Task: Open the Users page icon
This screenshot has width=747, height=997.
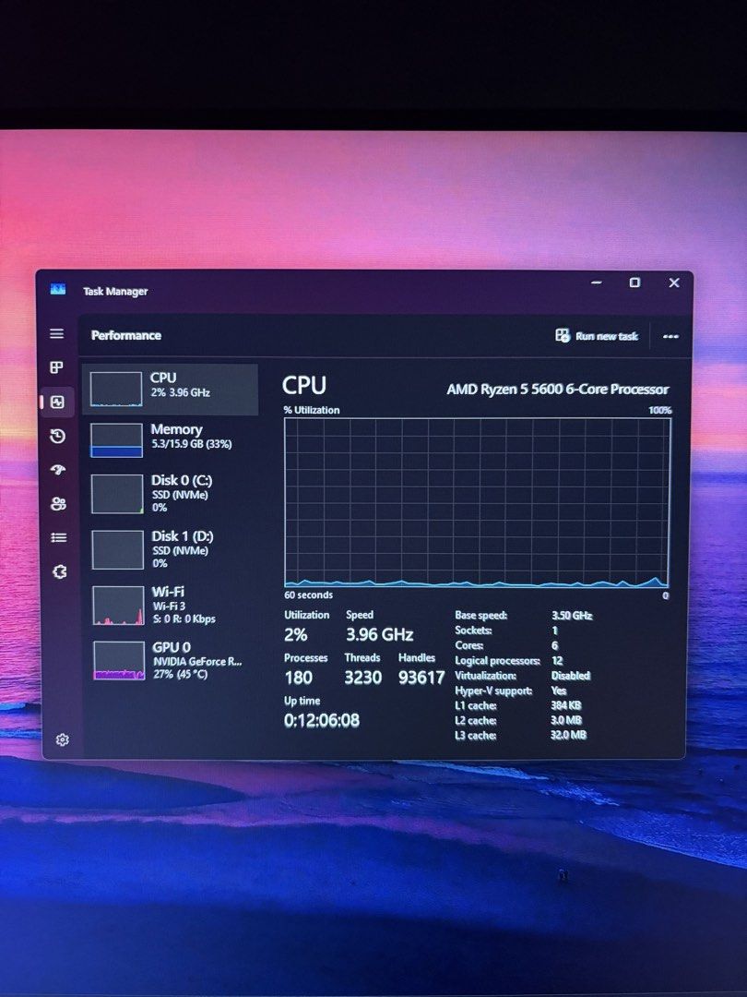Action: coord(58,504)
